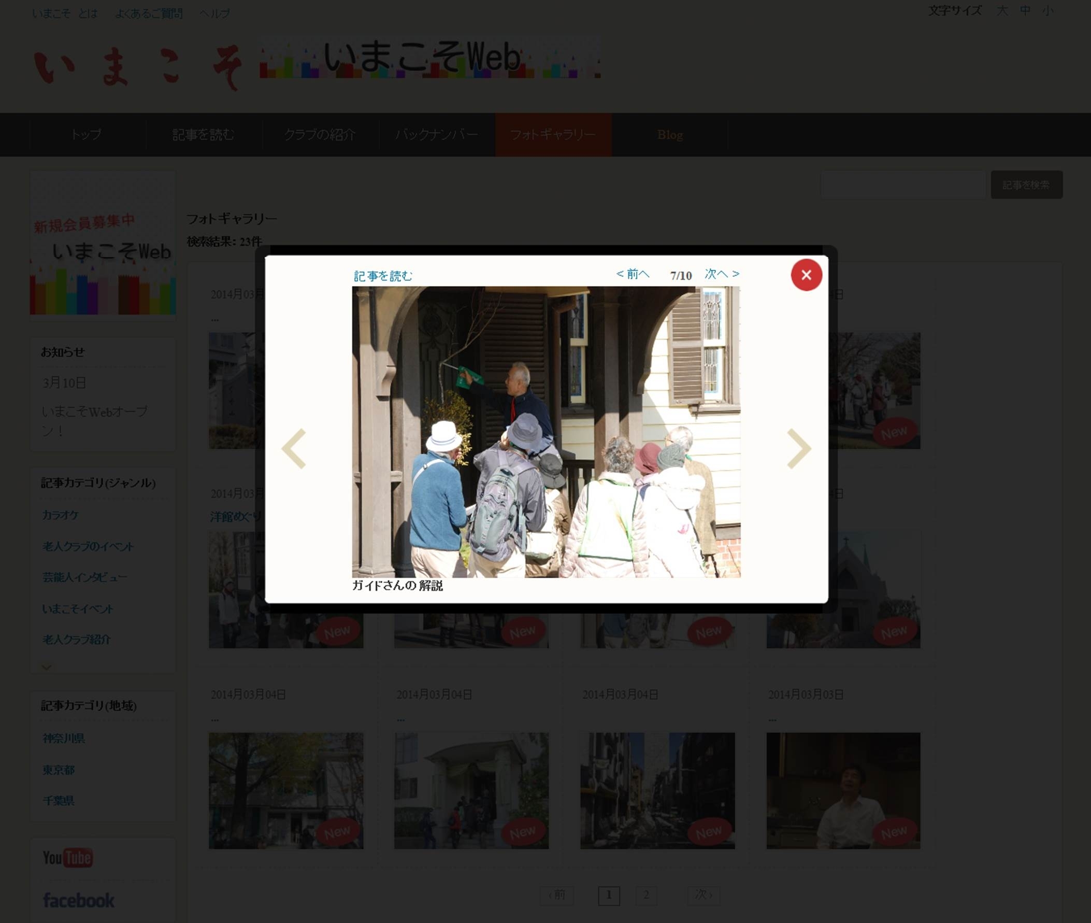
Task: Click the いまこそ とは link
Action: (x=65, y=13)
